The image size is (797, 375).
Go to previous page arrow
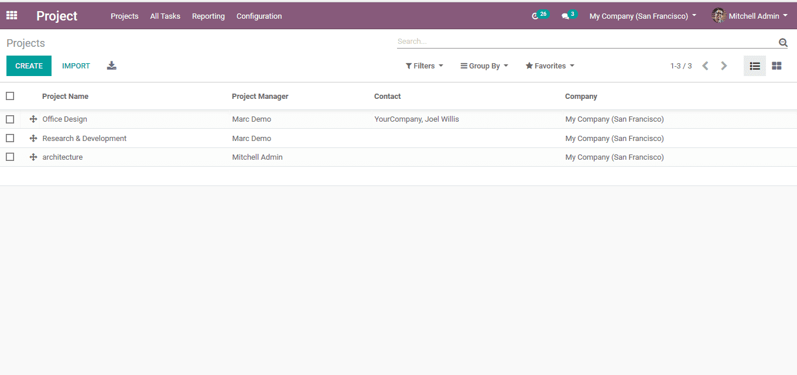click(706, 66)
